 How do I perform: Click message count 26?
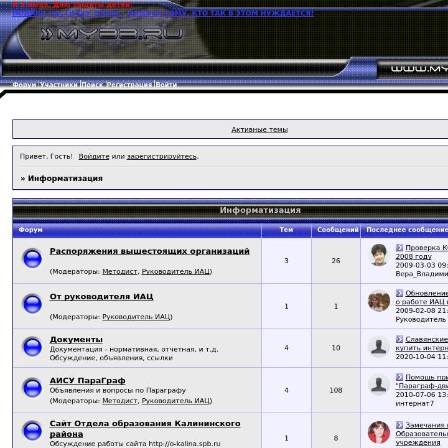(336, 261)
